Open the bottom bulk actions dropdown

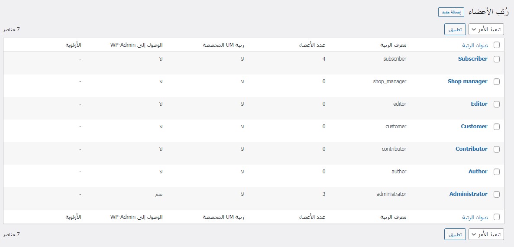[x=487, y=234]
